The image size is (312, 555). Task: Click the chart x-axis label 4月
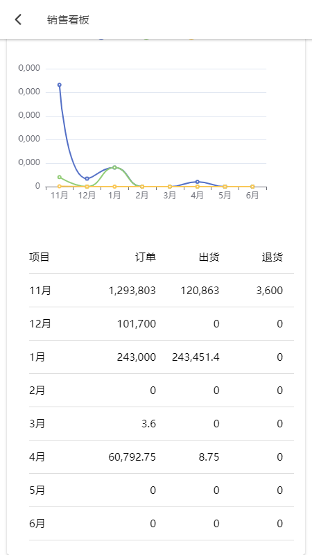[198, 196]
